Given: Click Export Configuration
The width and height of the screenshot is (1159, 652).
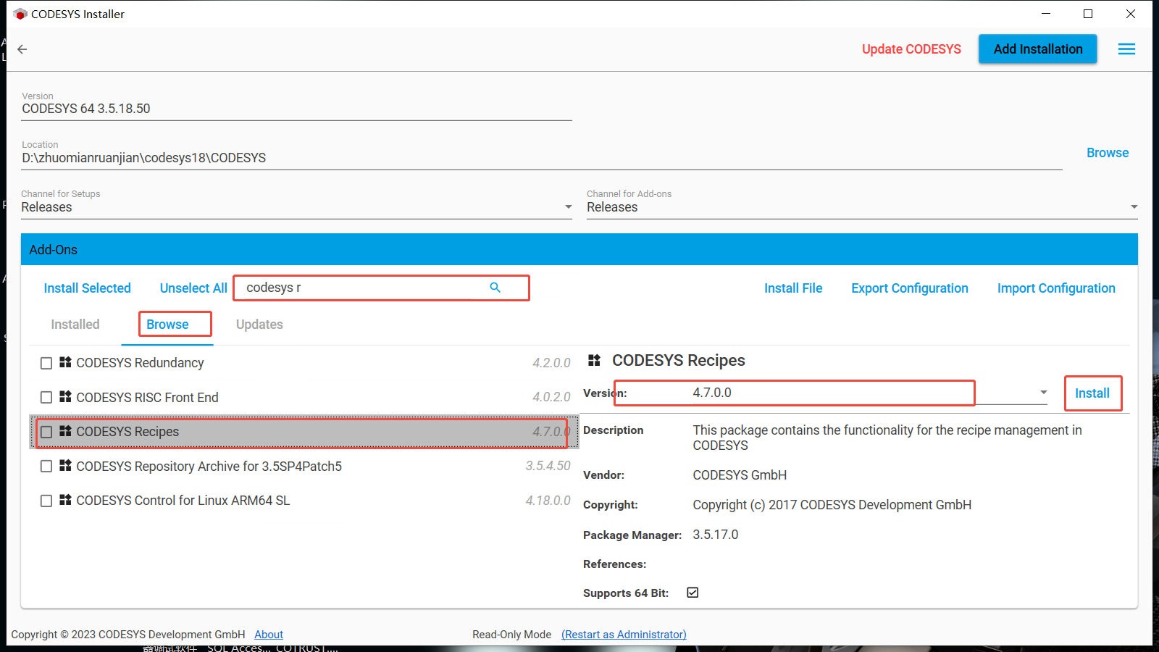Looking at the screenshot, I should tap(910, 288).
